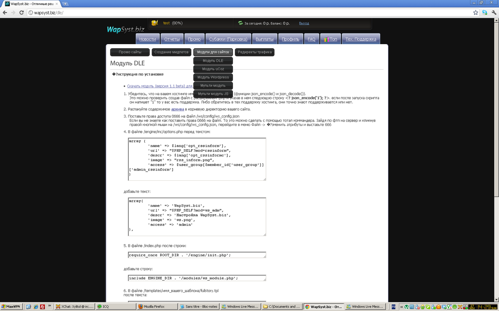499x311 pixels.
Task: Open the Новости navigation tab
Action: point(148,39)
